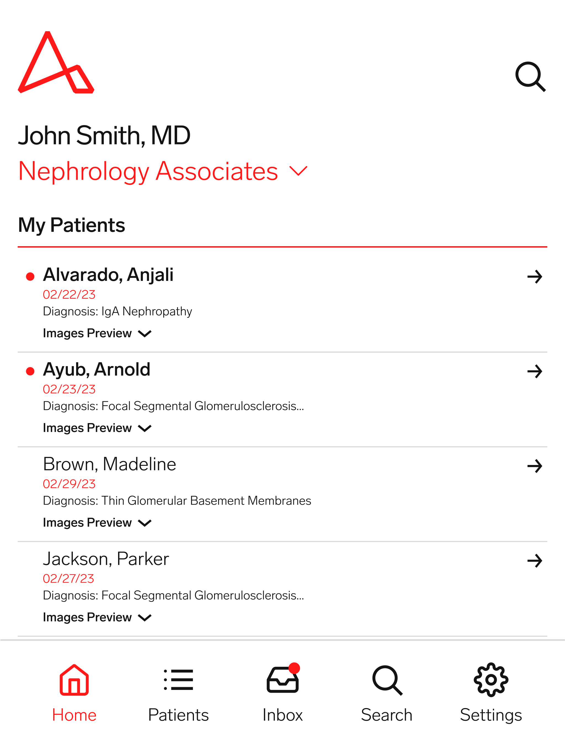The height and width of the screenshot is (753, 565).
Task: Open Inbox with unread notification badge
Action: [x=282, y=693]
